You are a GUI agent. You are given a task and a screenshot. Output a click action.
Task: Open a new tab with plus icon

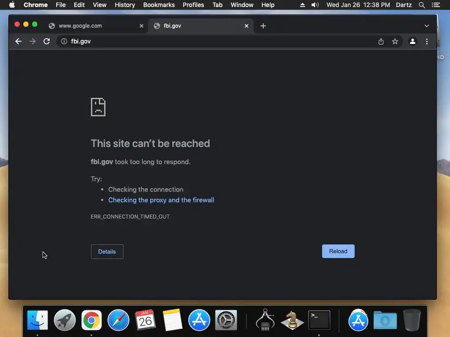point(263,26)
